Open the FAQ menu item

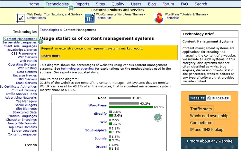tap(184, 4)
